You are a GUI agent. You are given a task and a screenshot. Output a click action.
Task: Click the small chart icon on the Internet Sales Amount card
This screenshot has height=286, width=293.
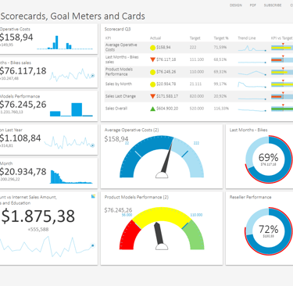(93, 196)
